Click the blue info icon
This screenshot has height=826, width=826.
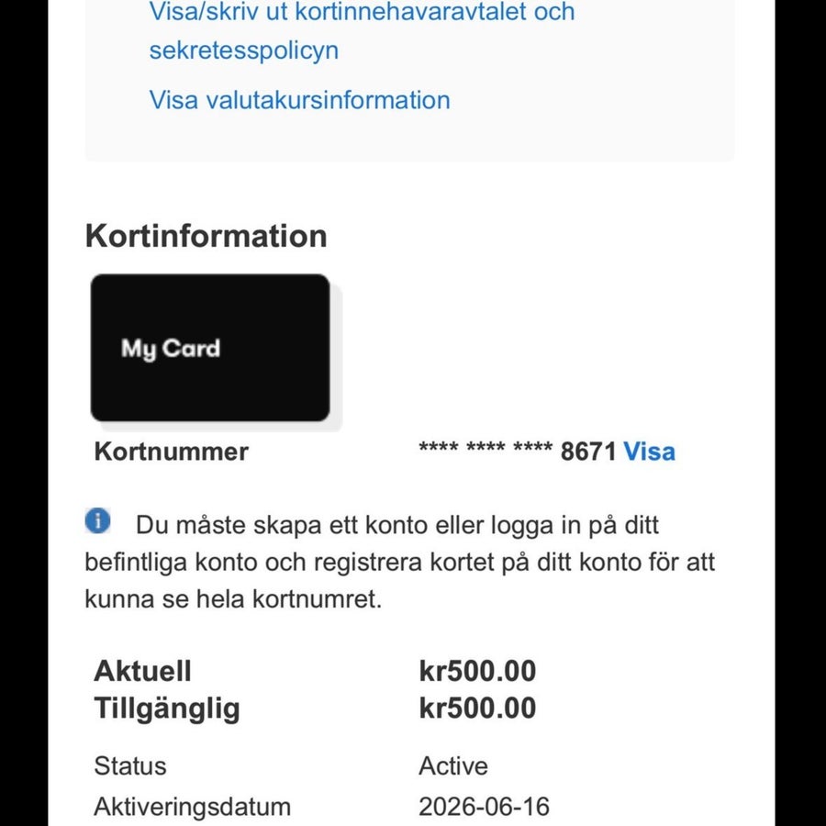tap(98, 521)
